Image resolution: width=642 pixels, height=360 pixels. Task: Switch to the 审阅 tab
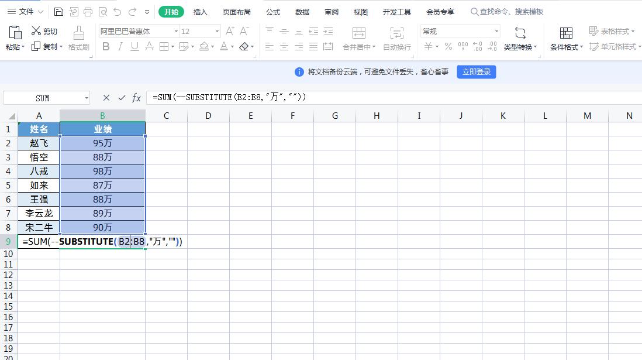332,12
